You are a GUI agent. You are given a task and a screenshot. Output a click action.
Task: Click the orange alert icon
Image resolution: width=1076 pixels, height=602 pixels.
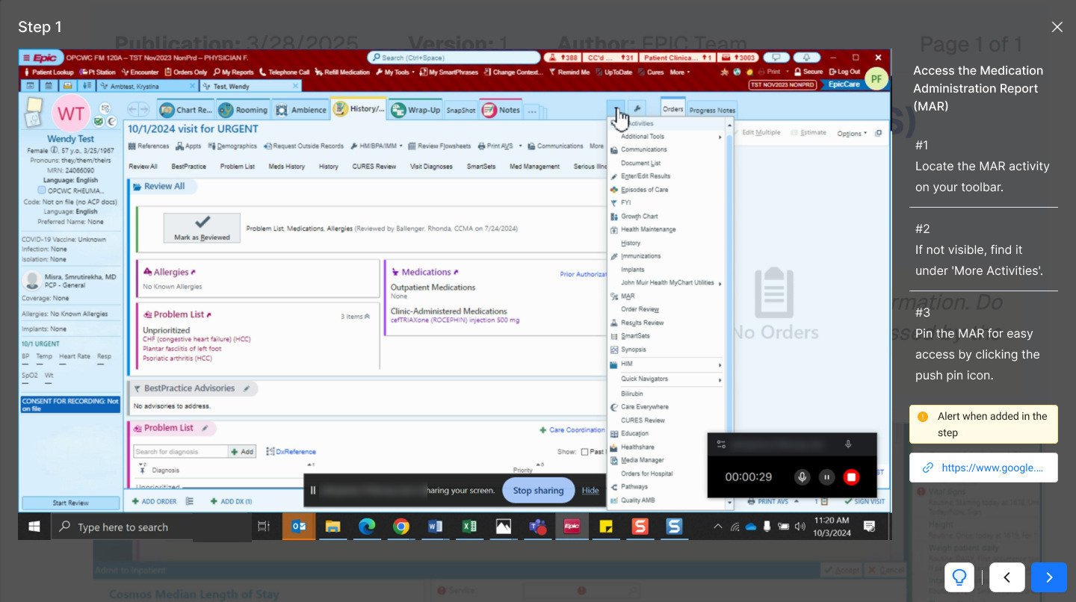tap(923, 417)
